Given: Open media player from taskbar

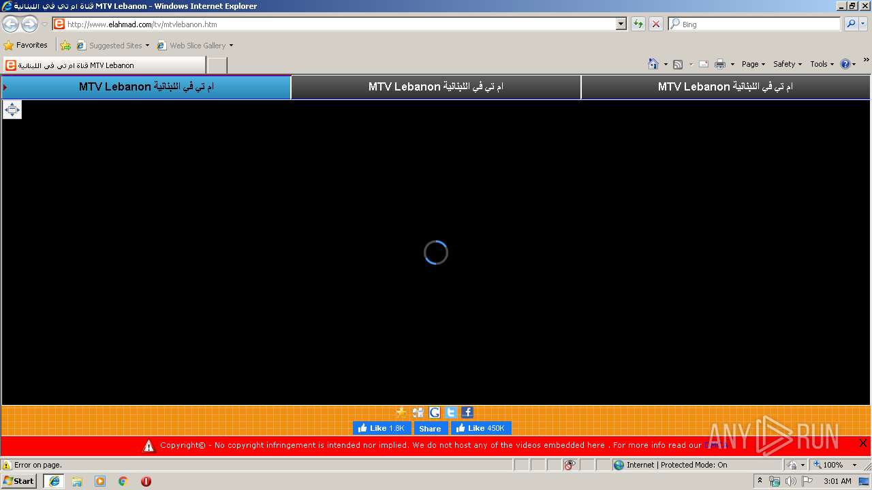Looking at the screenshot, I should pyautogui.click(x=100, y=481).
